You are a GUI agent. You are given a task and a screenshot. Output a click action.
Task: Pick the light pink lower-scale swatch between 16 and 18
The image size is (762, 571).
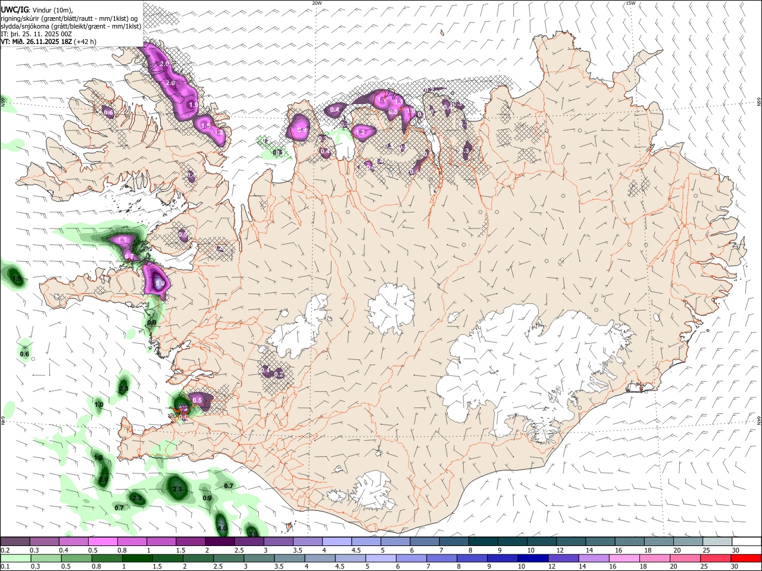pos(624,558)
